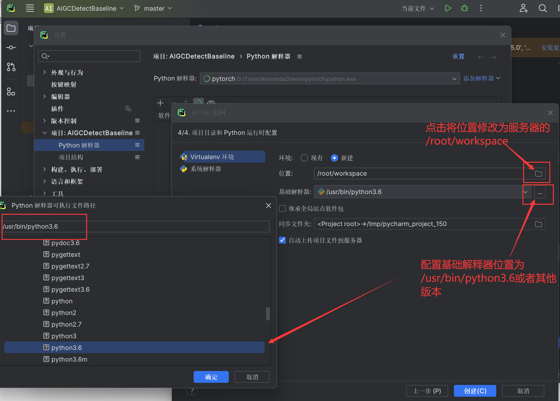Collapse the Project AIGCDetectBaseline node
This screenshot has height=401, width=560.
[x=45, y=133]
